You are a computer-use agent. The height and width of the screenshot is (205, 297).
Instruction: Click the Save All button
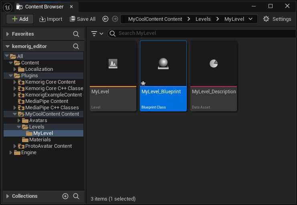click(83, 19)
